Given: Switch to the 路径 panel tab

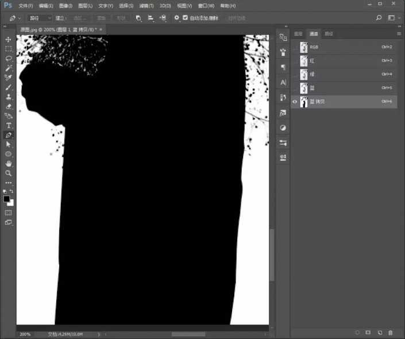Looking at the screenshot, I should point(329,34).
